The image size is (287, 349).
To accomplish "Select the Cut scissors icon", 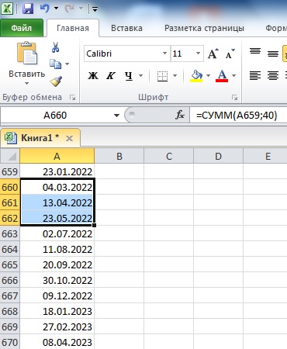I will (x=55, y=47).
